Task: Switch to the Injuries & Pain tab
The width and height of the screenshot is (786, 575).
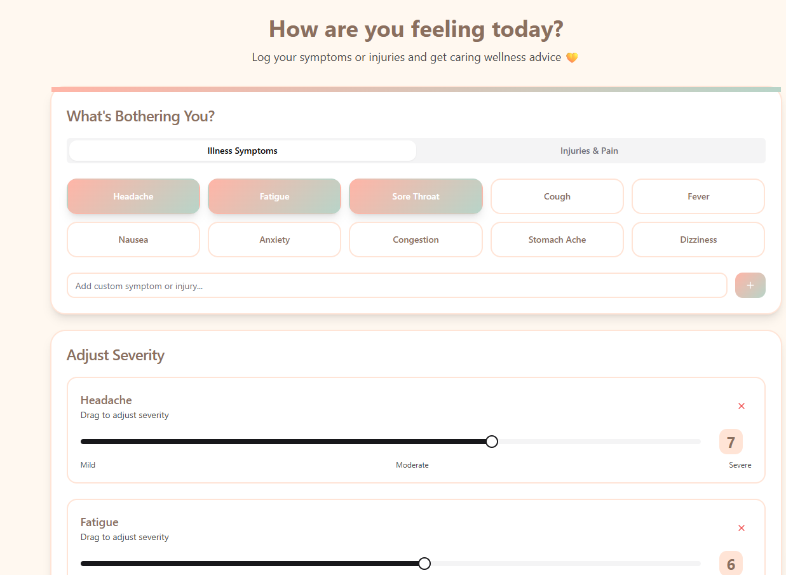Action: [589, 151]
